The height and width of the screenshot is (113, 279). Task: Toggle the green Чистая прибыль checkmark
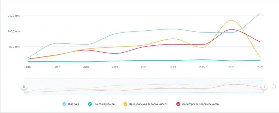[x=90, y=104]
